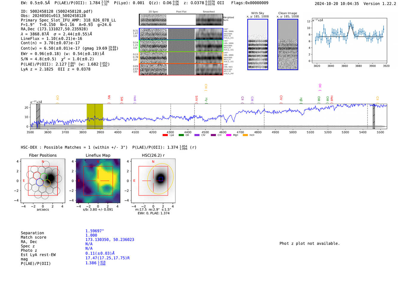Click the green Hγ line marker
The height and width of the screenshot is (284, 417).
click(206, 100)
